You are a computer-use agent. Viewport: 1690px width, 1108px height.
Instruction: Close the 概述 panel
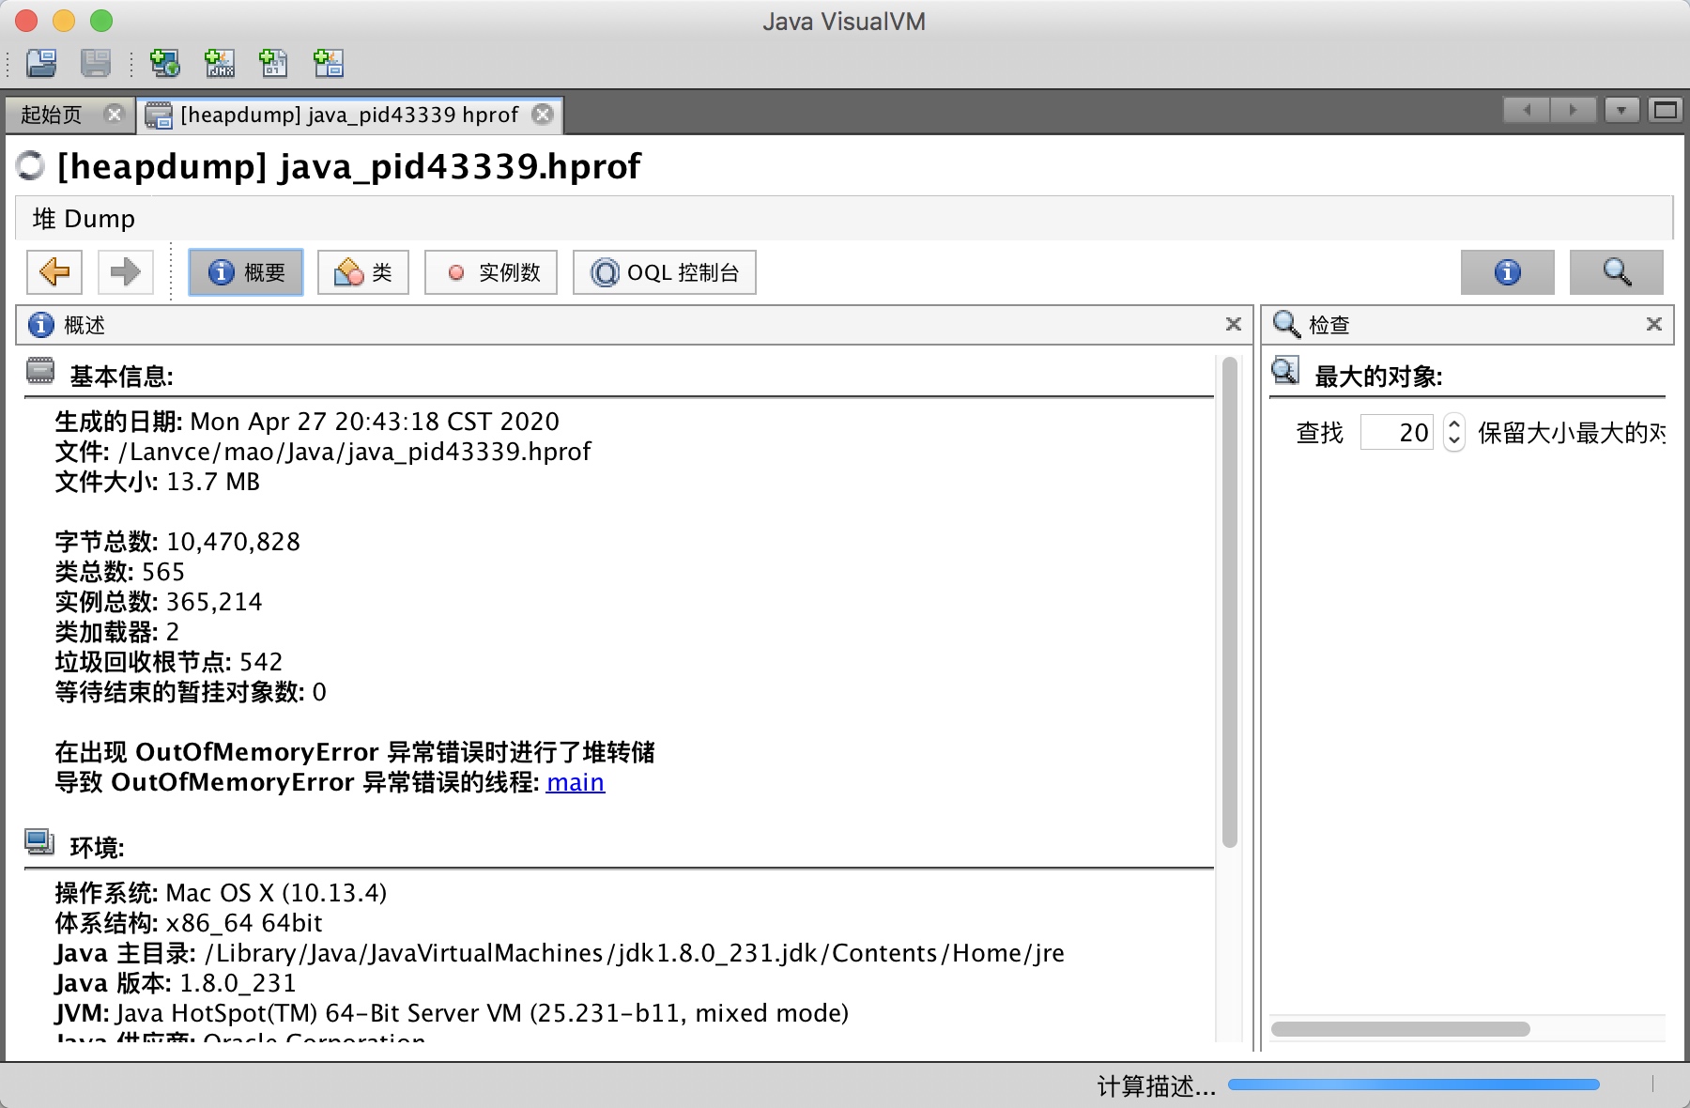[1234, 324]
